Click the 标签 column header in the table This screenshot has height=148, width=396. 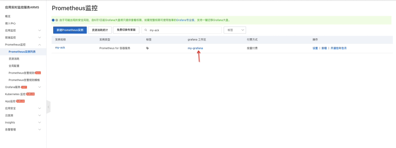coord(149,40)
